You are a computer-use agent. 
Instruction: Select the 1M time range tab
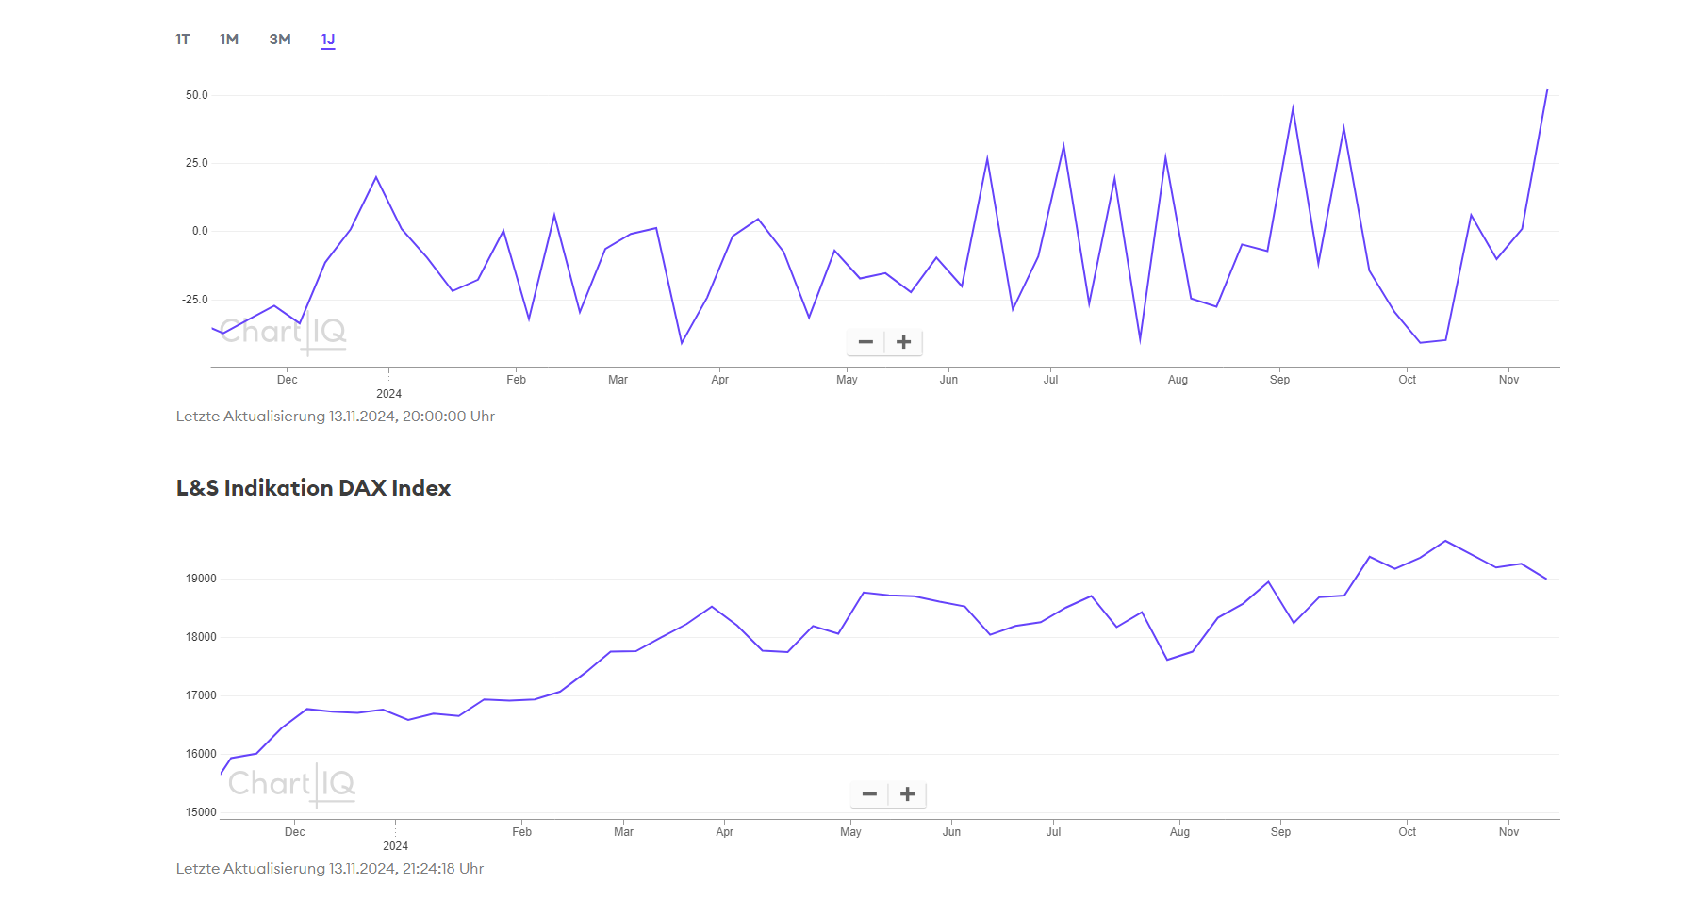tap(229, 40)
